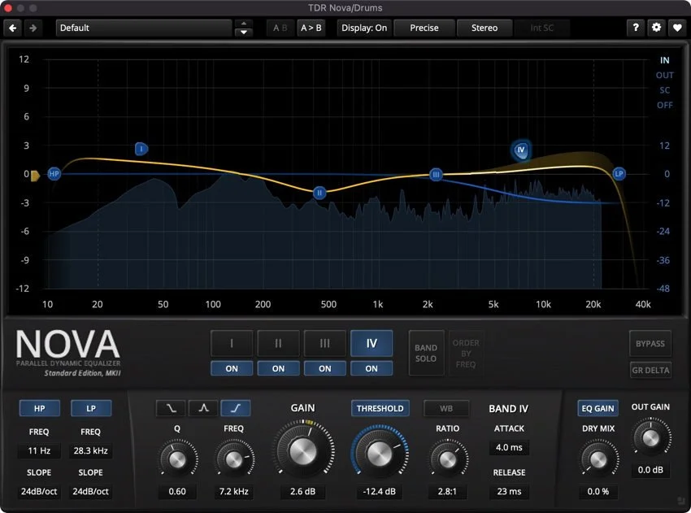The height and width of the screenshot is (513, 691).
Task: Toggle the WB wideband button
Action: click(446, 408)
